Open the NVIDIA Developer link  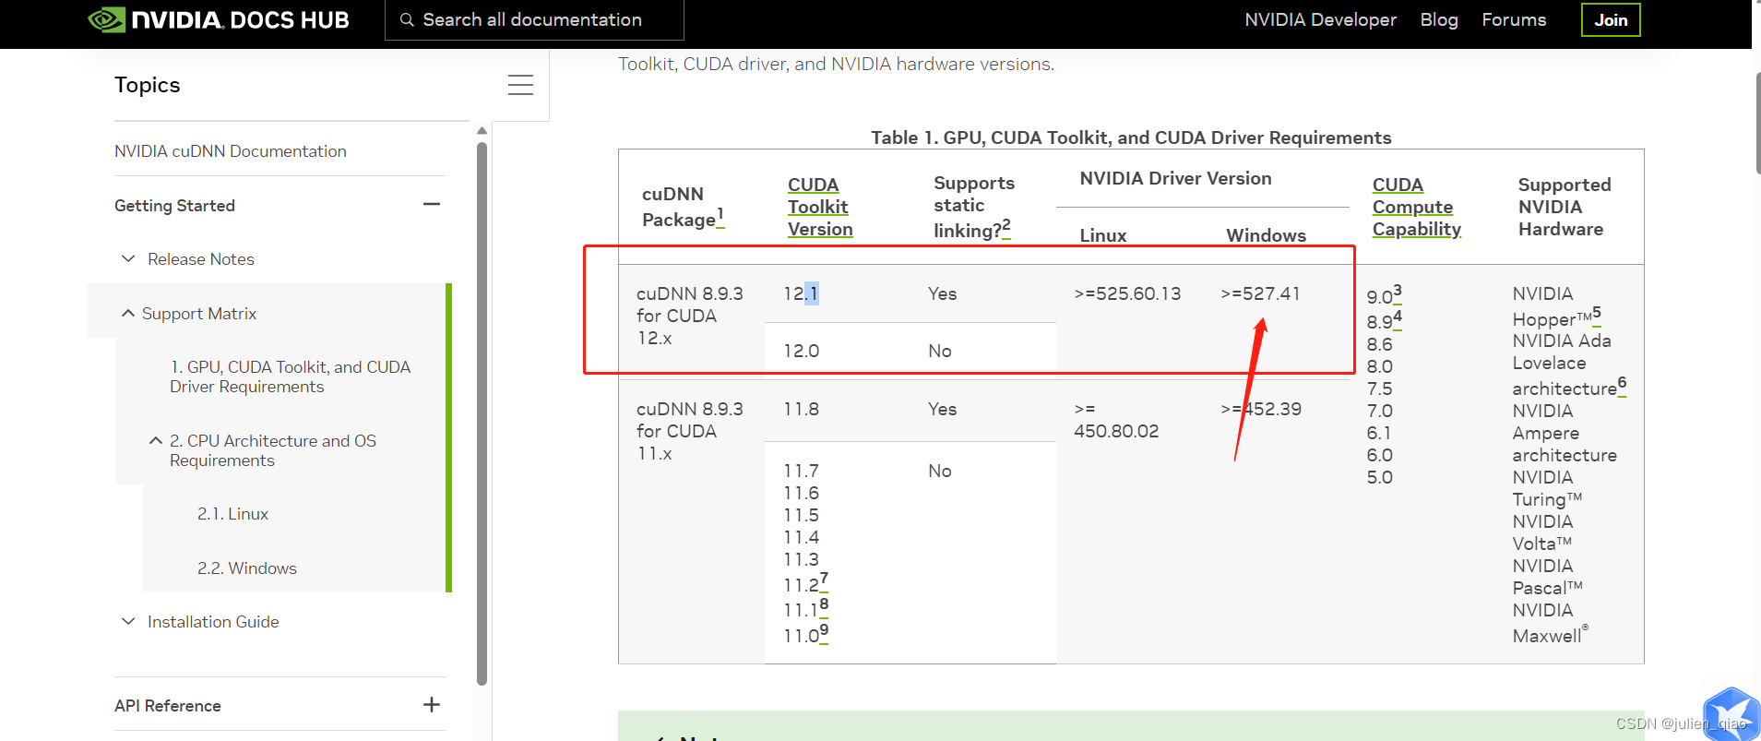point(1320,19)
